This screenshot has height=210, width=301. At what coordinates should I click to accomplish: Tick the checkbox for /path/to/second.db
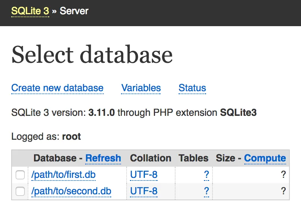pyautogui.click(x=20, y=192)
